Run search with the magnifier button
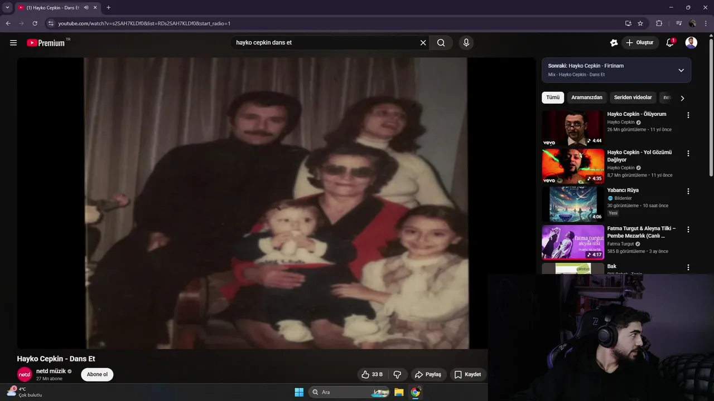 tap(441, 43)
